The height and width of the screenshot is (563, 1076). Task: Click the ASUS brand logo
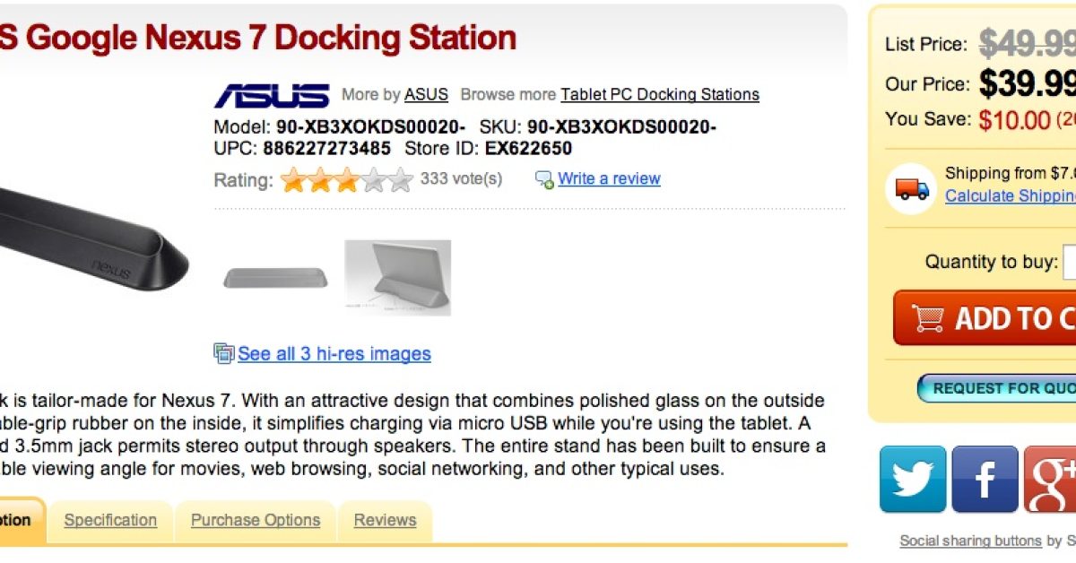tap(271, 95)
